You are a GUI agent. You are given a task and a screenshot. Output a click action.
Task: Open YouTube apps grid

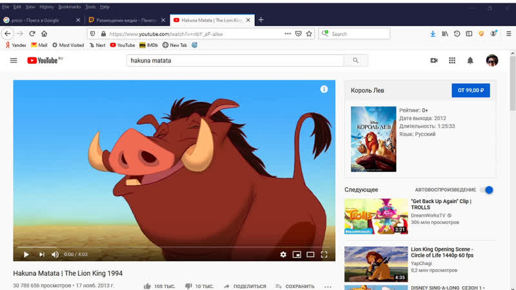pos(452,61)
